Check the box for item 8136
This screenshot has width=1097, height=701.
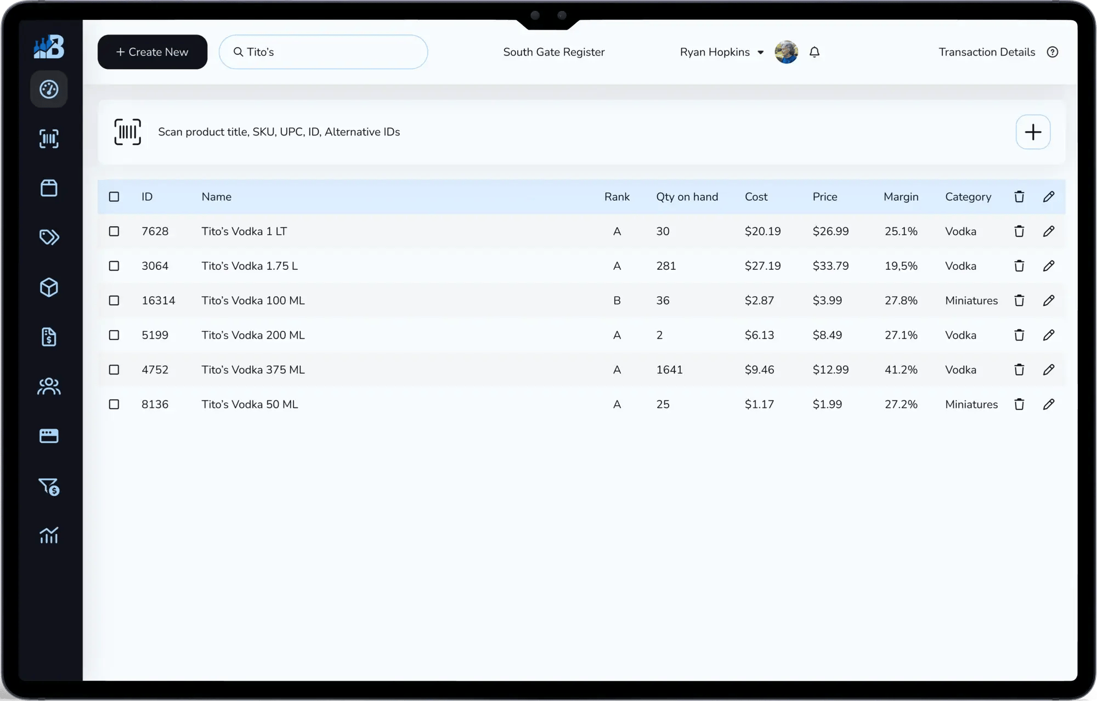(114, 404)
